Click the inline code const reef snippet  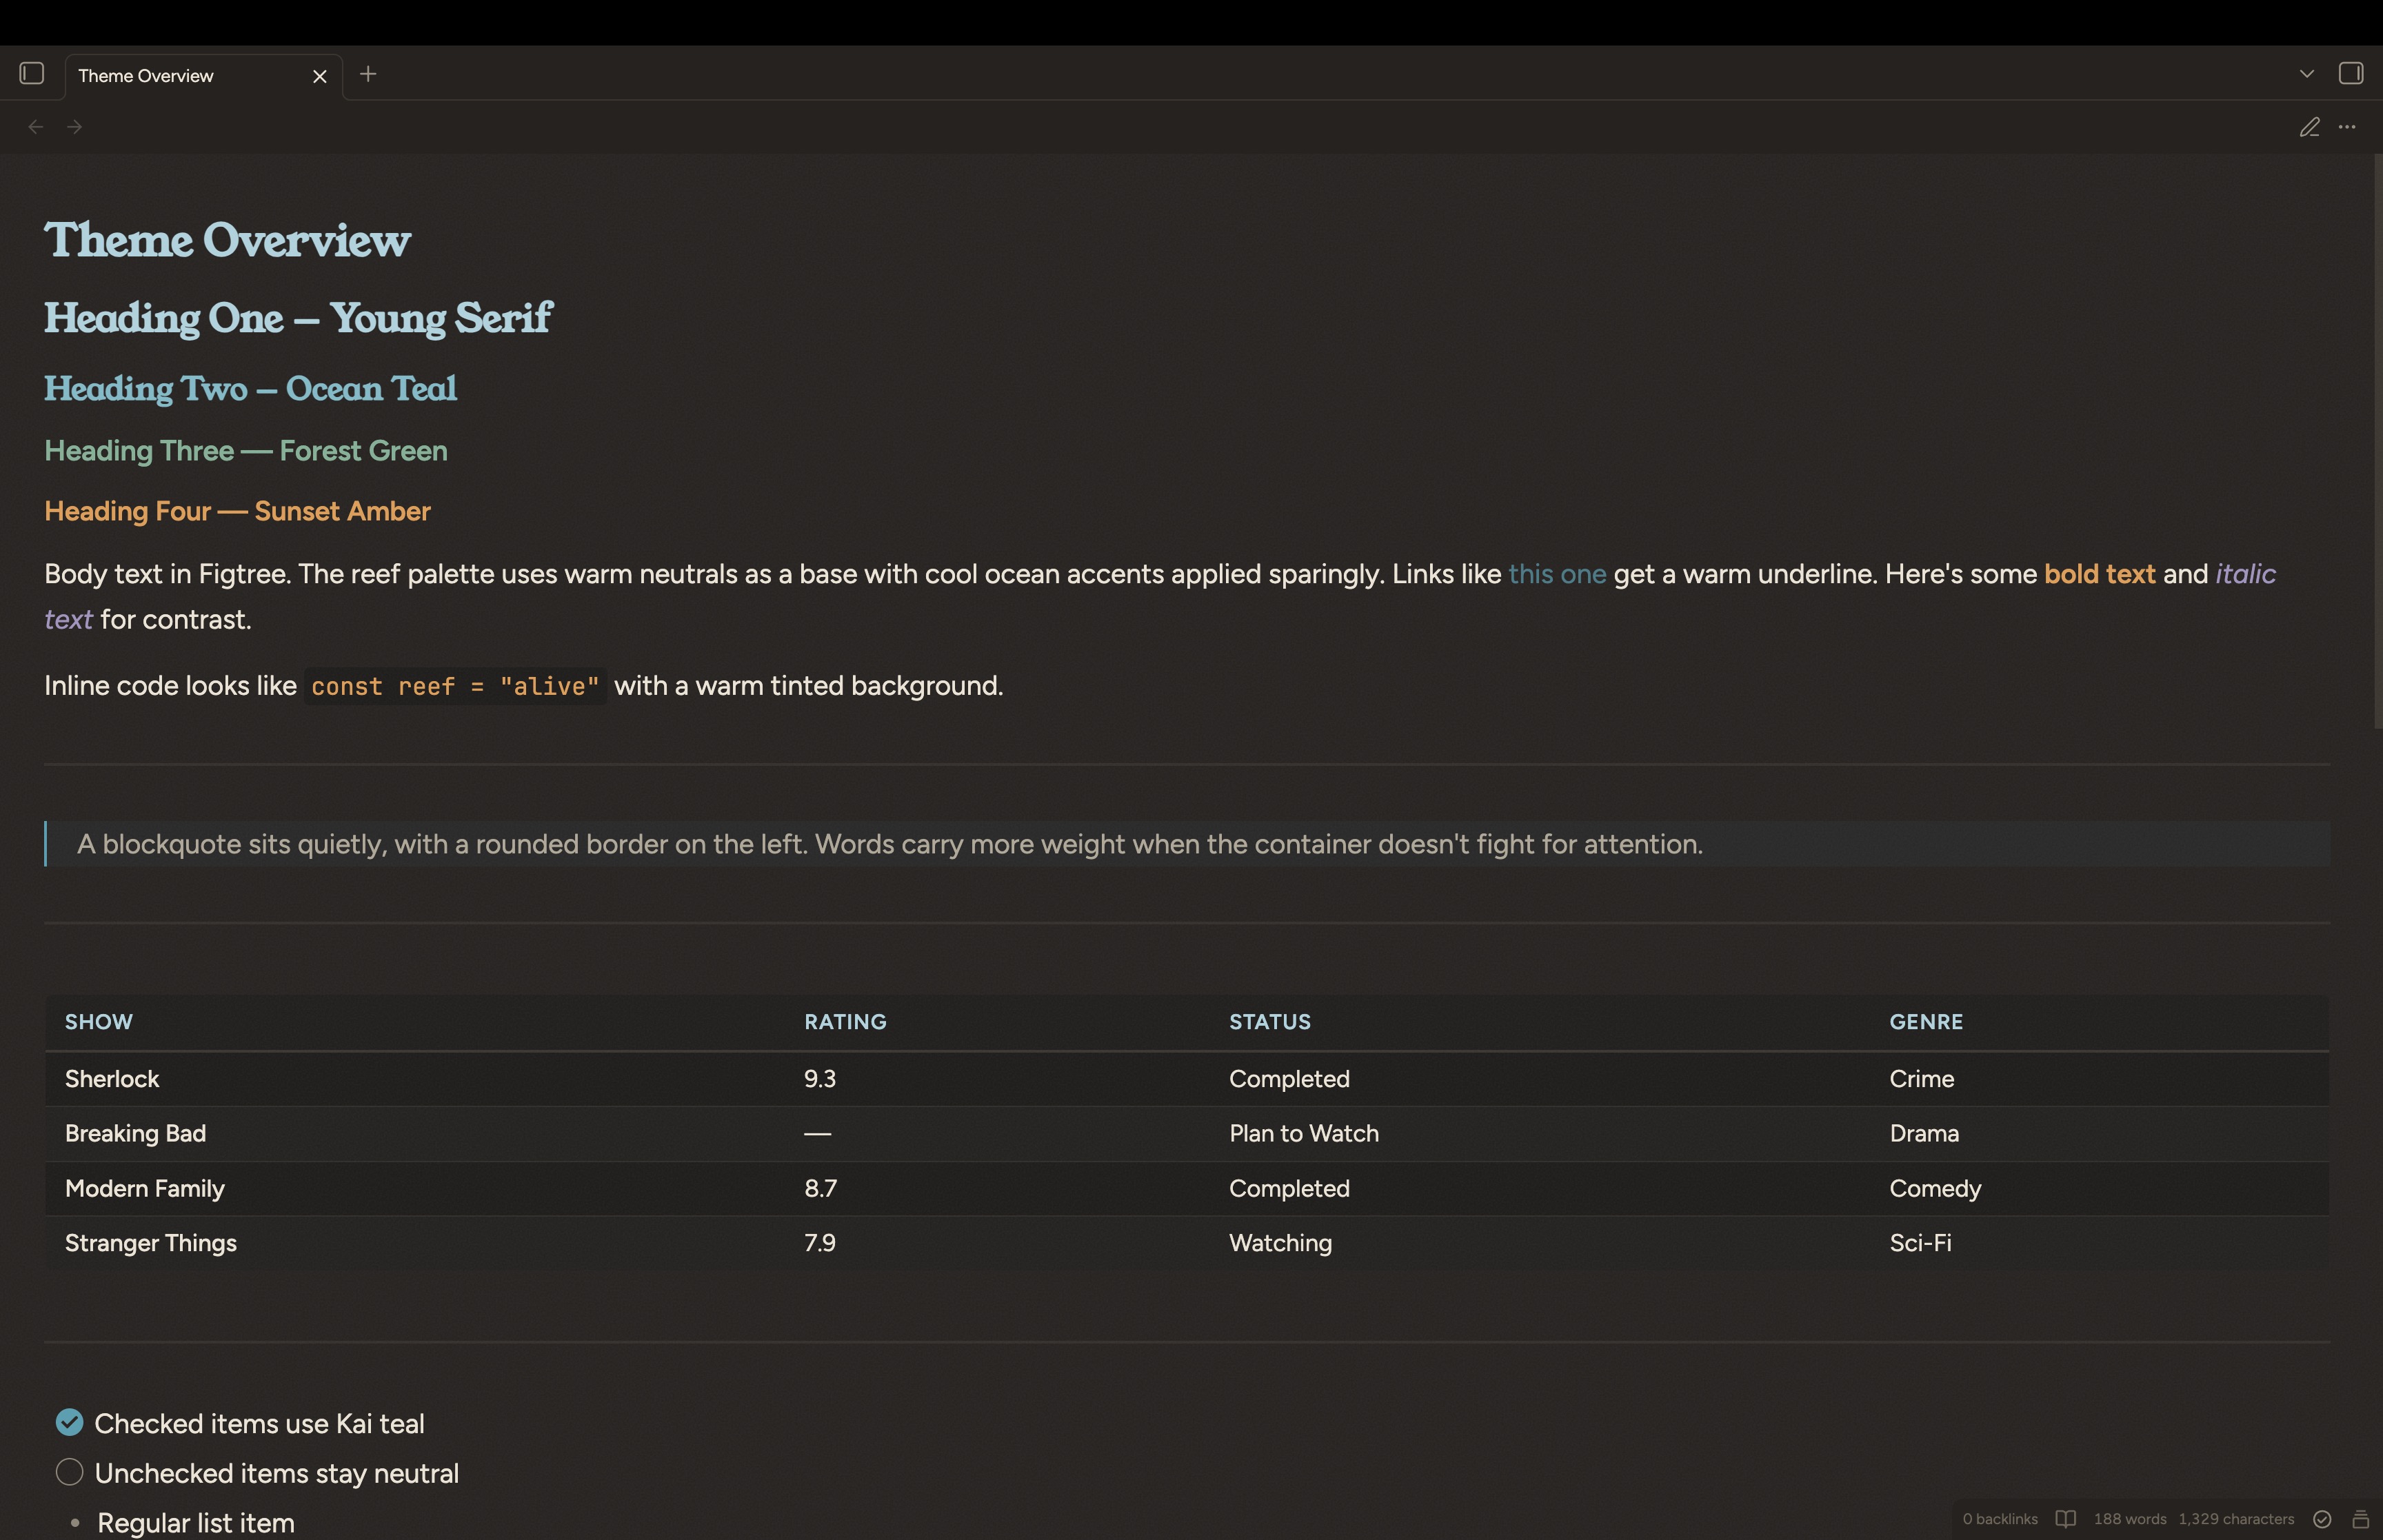(455, 686)
